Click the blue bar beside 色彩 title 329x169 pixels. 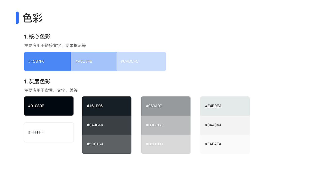point(17,18)
